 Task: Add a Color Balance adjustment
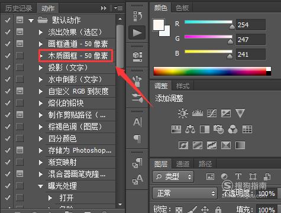click(x=190, y=130)
